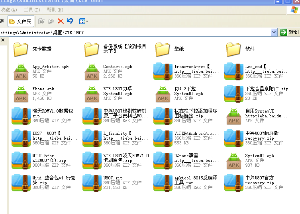The width and height of the screenshot is (300, 214).
Task: Select the Phone.apk file icon
Action: [21, 94]
